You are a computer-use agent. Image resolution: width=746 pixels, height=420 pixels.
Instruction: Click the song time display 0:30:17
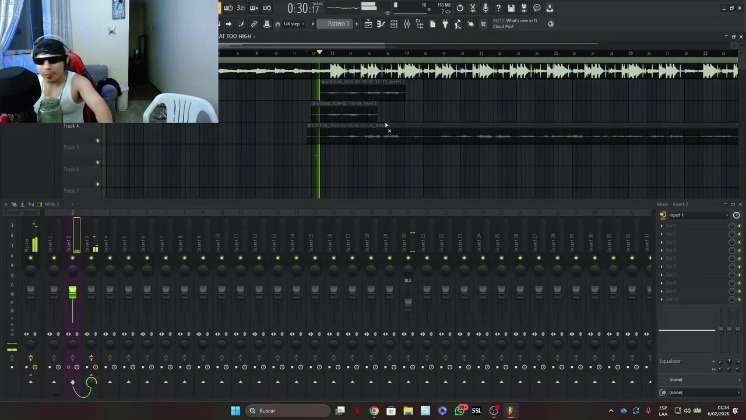point(303,8)
